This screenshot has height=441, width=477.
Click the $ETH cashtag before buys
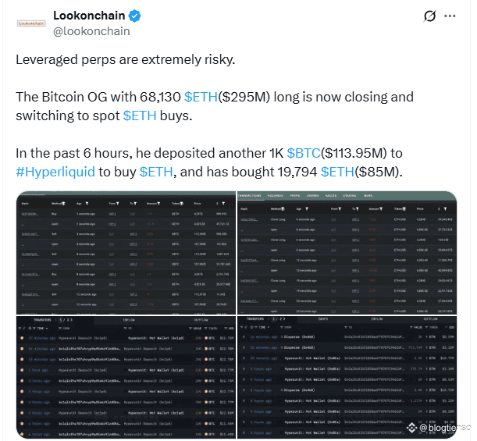[x=140, y=116]
